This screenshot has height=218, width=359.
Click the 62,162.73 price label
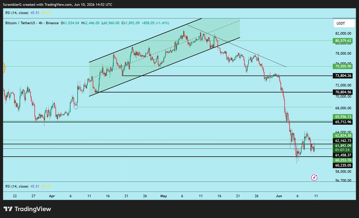coord(343,141)
